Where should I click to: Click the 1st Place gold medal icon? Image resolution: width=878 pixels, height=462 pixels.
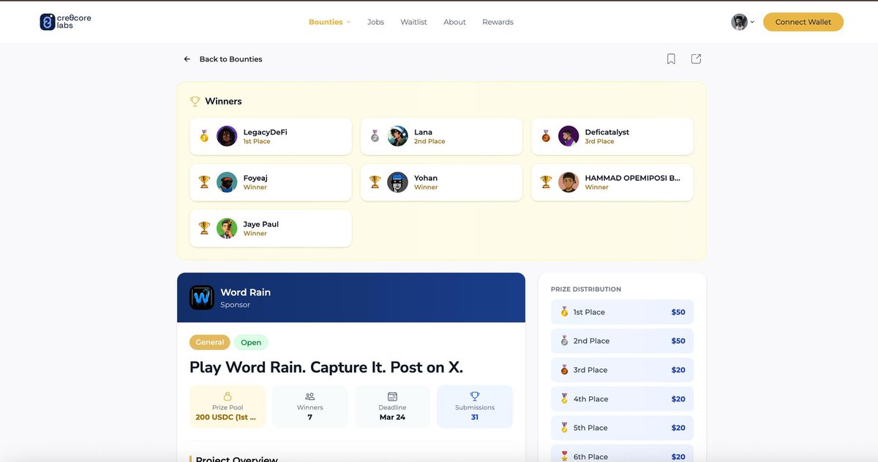tap(564, 312)
